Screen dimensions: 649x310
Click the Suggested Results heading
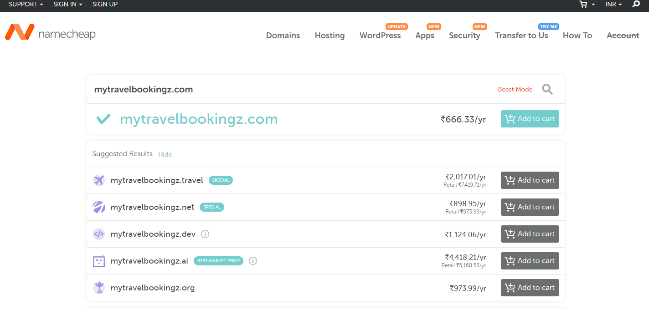click(122, 154)
